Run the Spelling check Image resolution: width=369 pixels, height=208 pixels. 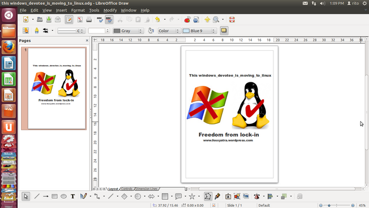(100, 20)
